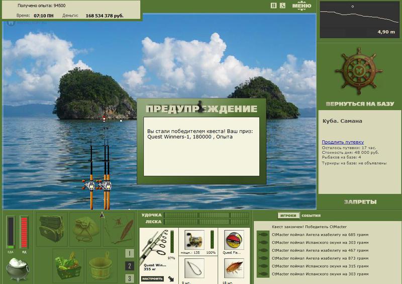Click the ЛЕСКА tension bar
402x284 pixels.
pos(207,222)
